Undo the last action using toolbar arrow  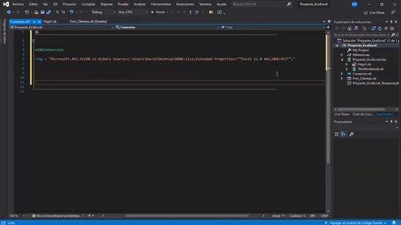coord(71,12)
